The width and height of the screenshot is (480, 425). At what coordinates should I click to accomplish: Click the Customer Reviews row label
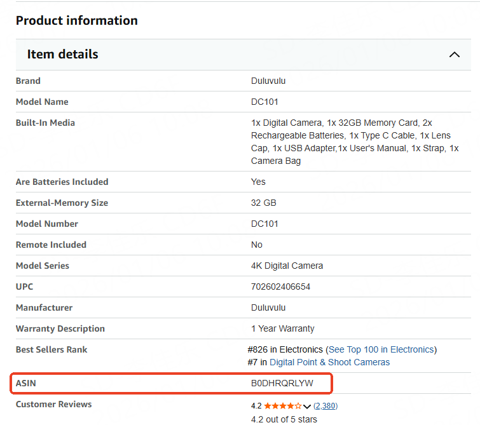[53, 404]
